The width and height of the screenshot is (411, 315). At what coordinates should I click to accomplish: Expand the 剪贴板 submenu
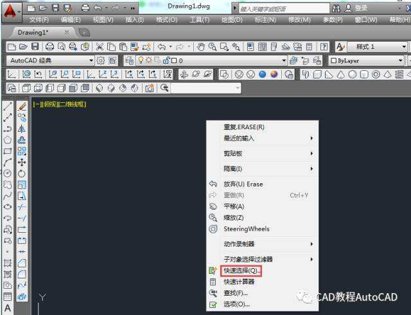click(263, 153)
